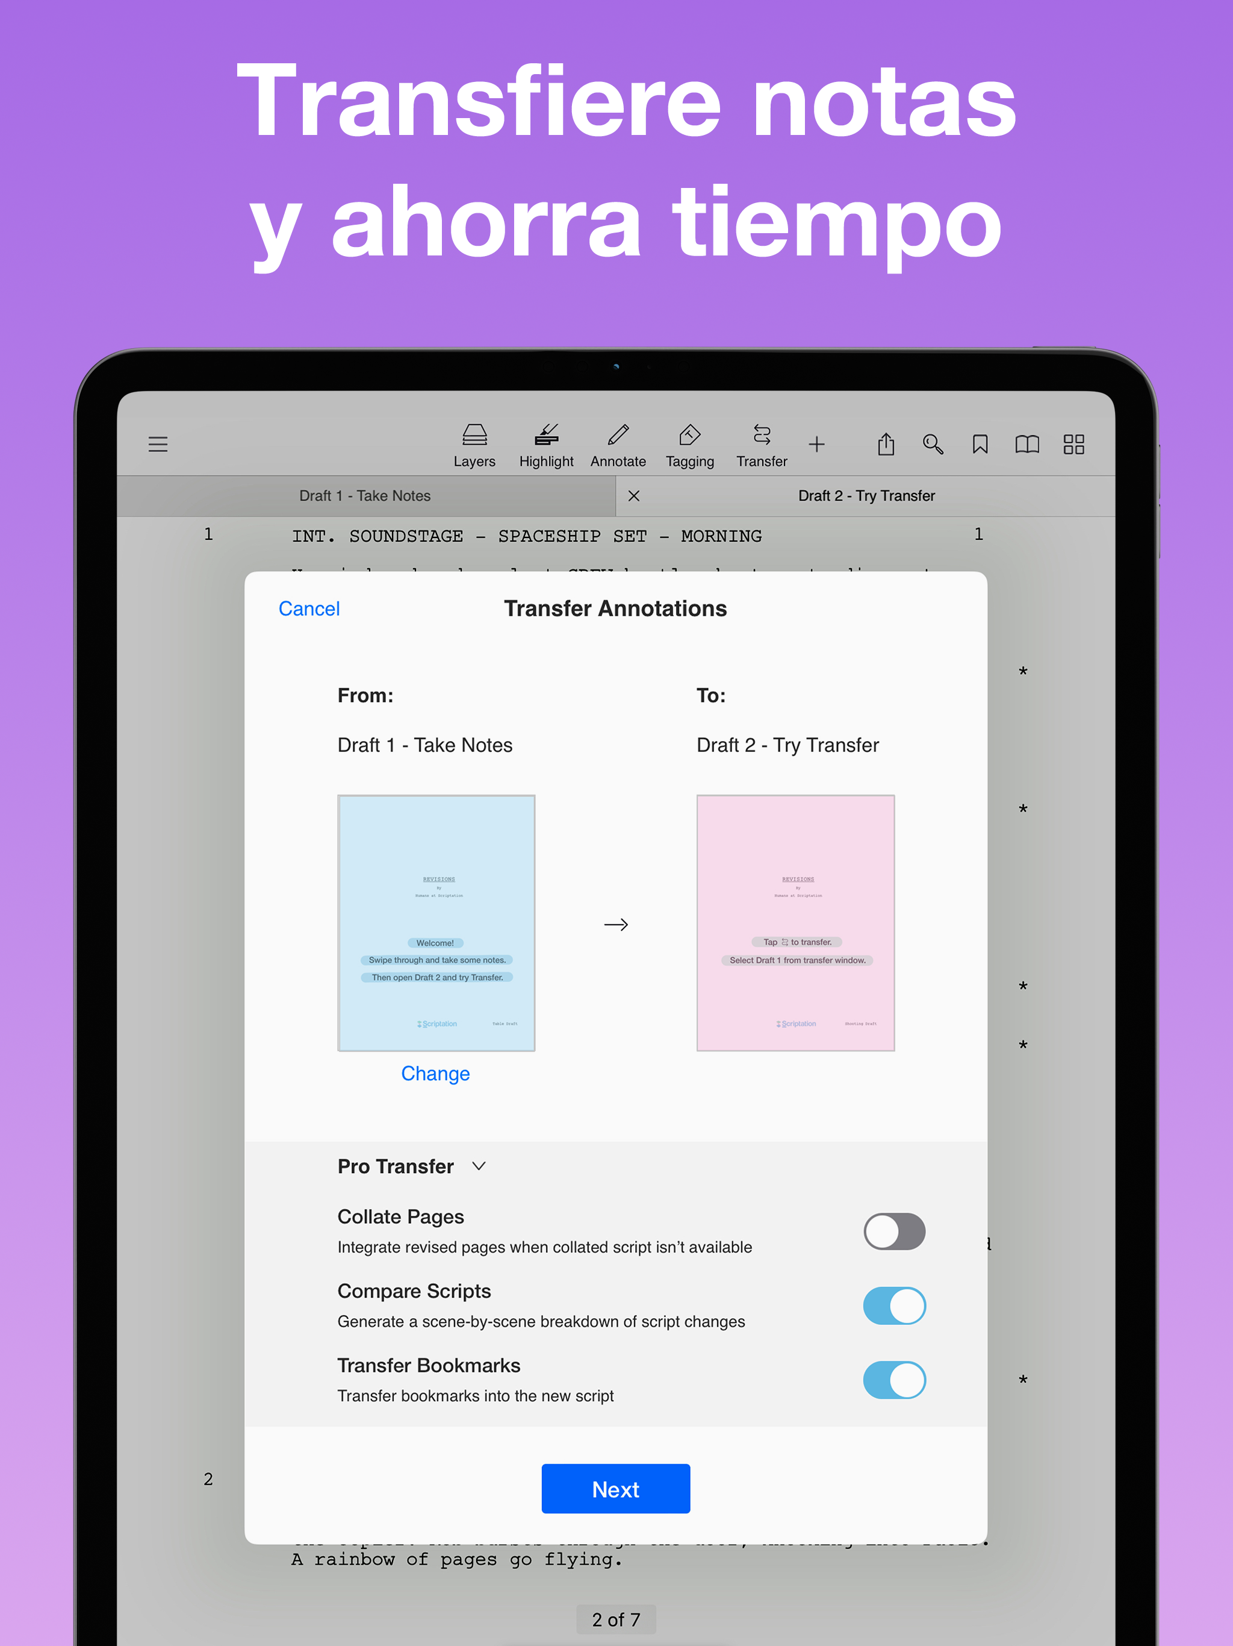
Task: Open the thumbnail grid view icon
Action: click(1074, 444)
